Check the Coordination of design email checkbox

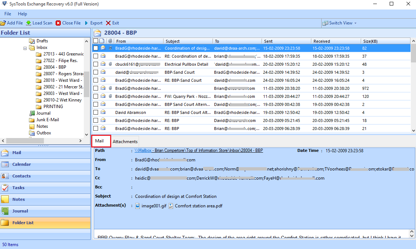click(x=96, y=48)
